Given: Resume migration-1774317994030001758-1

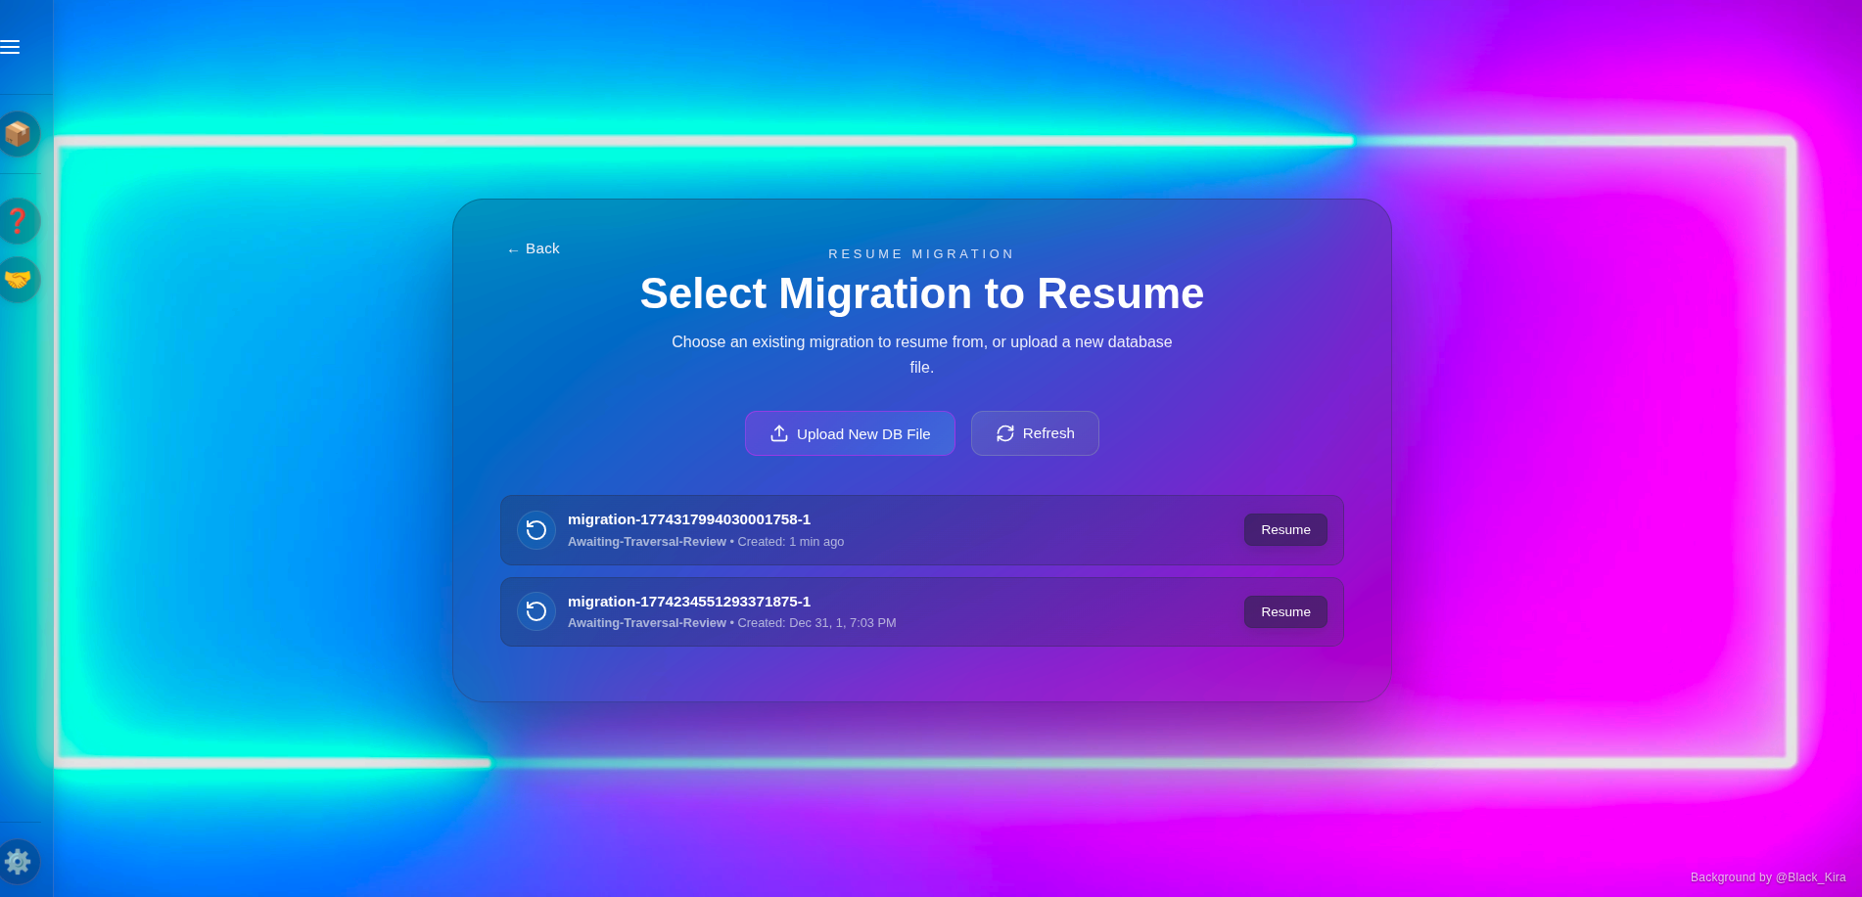Looking at the screenshot, I should 1284,529.
